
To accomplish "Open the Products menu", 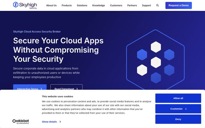I will click(x=67, y=5).
